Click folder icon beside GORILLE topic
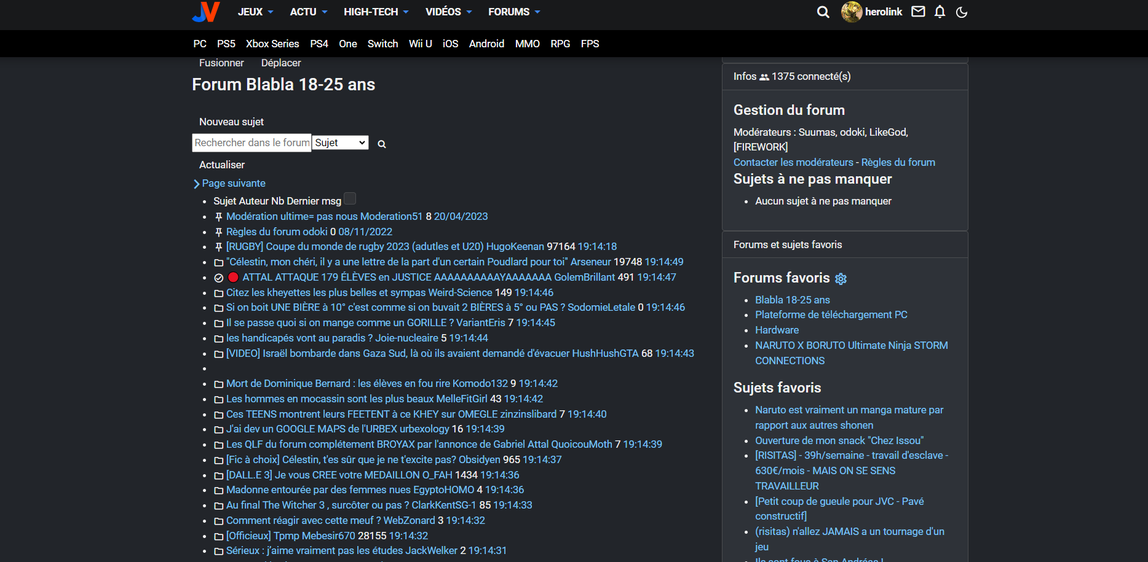This screenshot has height=562, width=1148. [218, 323]
